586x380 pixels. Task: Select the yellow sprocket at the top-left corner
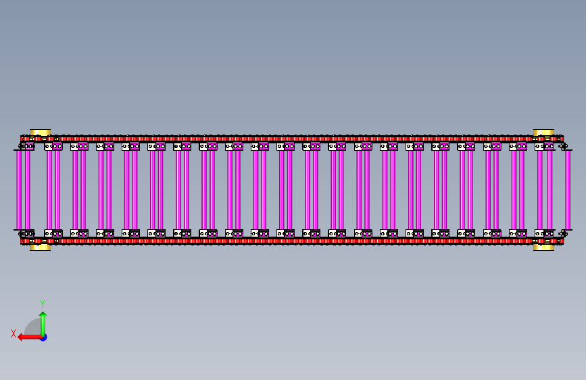tap(40, 133)
